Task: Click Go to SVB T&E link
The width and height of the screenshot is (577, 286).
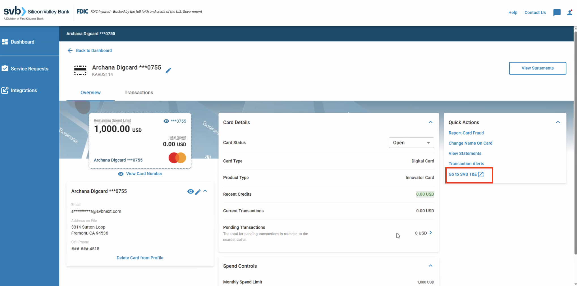Action: [463, 174]
